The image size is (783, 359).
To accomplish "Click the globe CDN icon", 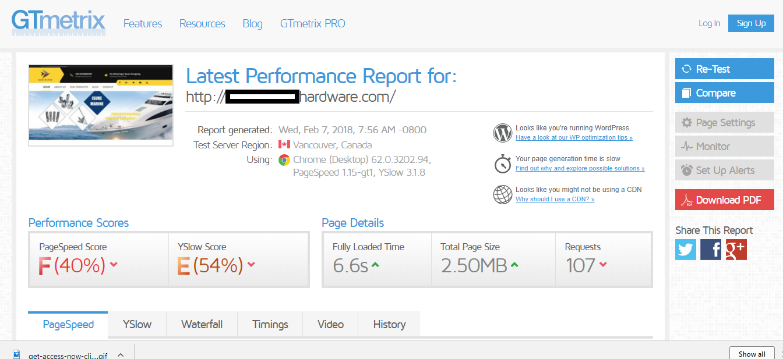I will pyautogui.click(x=502, y=194).
